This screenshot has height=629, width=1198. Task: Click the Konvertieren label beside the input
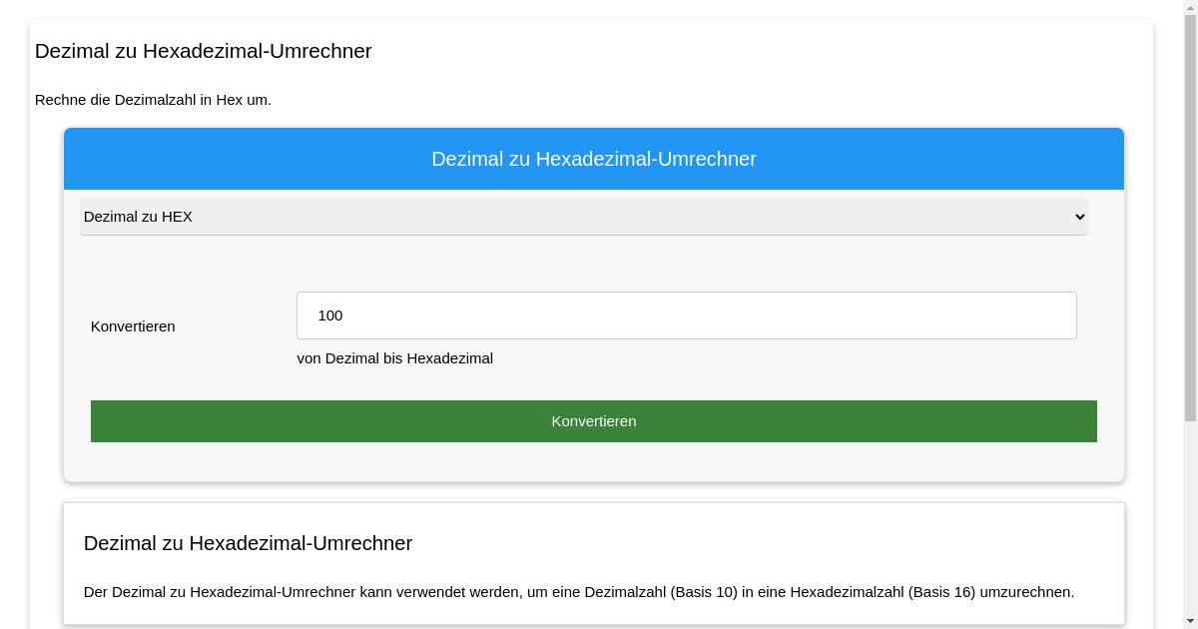coord(133,326)
